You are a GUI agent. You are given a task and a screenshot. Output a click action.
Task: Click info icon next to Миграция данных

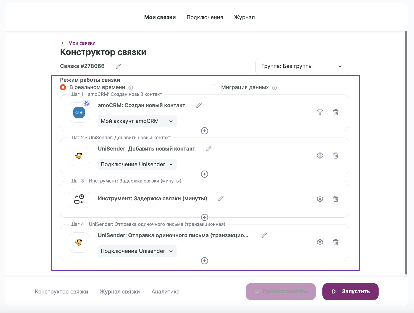tap(275, 88)
